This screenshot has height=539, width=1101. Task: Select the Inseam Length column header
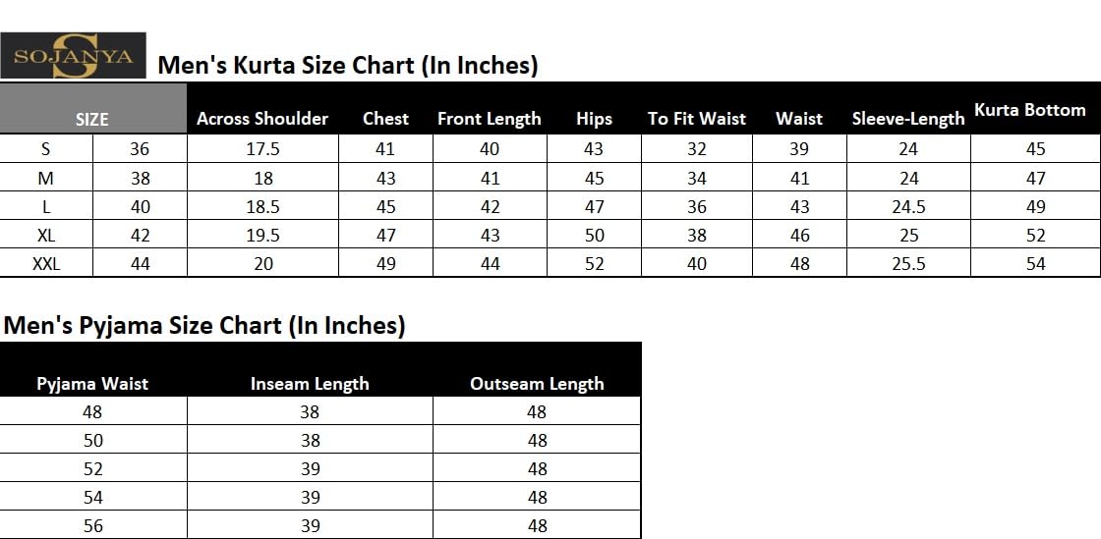310,384
